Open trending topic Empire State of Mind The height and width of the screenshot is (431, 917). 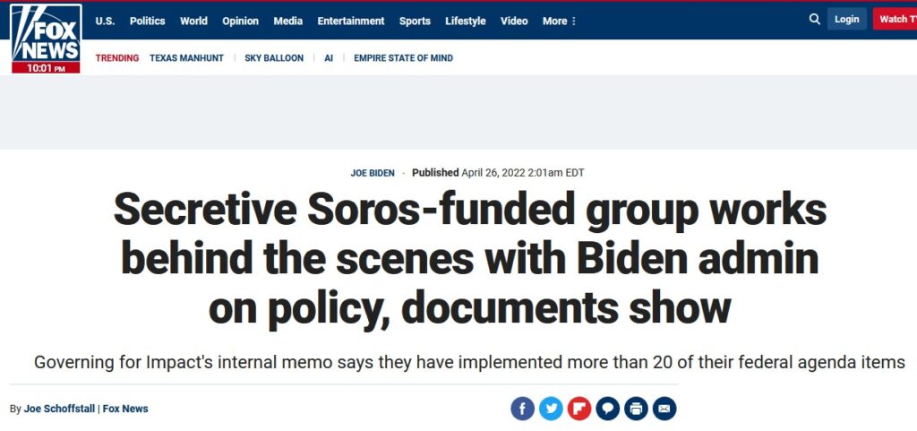point(403,58)
